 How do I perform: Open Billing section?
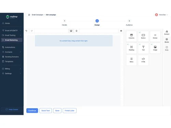(12, 69)
